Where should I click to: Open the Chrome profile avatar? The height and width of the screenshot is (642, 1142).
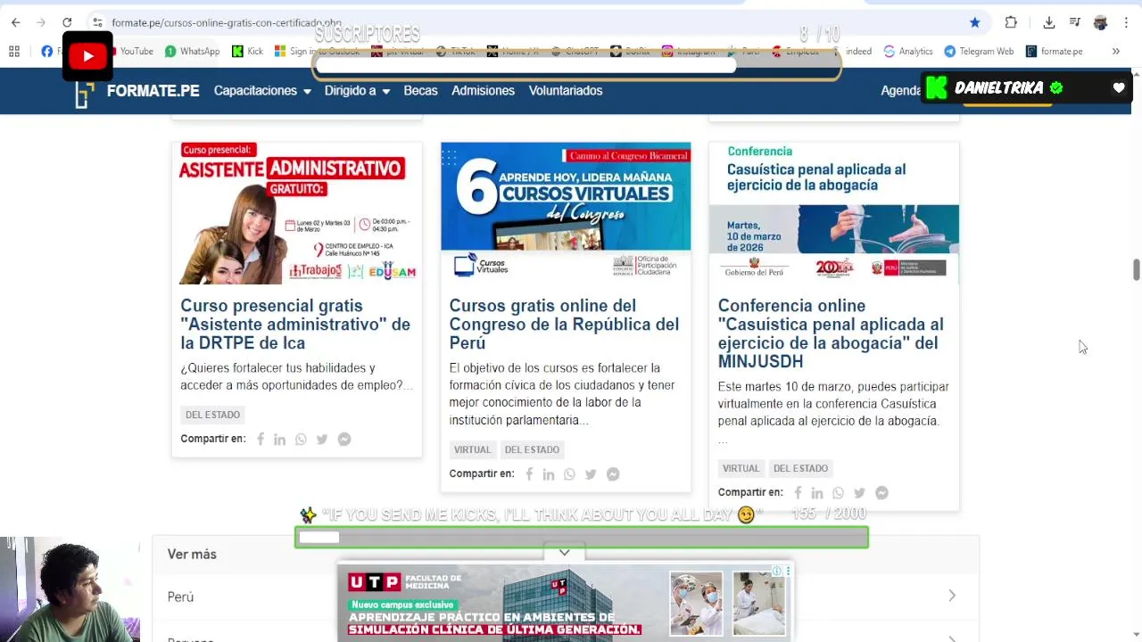(1100, 22)
